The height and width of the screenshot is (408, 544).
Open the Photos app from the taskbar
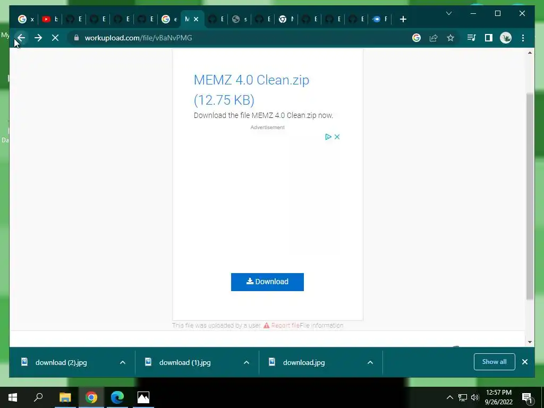[x=143, y=397]
